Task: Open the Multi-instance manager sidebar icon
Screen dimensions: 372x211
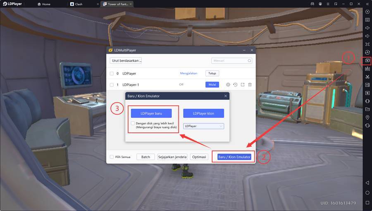Action: 367,61
